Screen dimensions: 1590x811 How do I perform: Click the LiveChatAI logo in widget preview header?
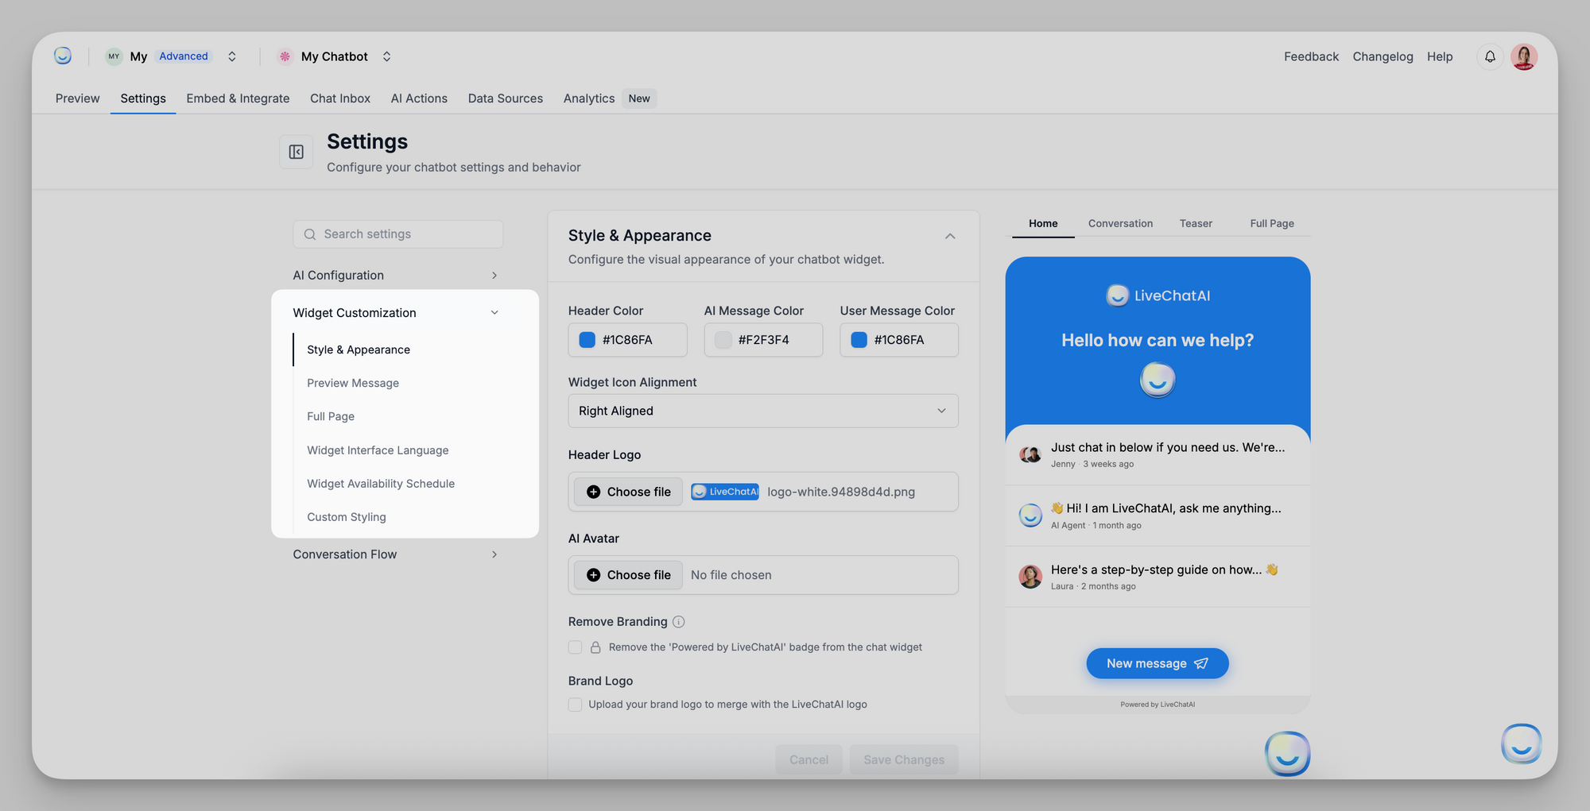pos(1158,295)
